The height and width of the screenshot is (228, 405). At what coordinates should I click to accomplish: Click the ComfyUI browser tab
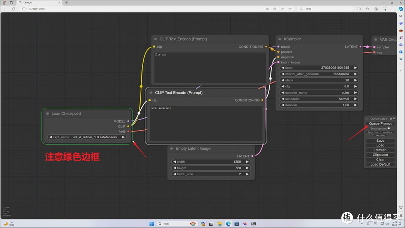[39, 3]
